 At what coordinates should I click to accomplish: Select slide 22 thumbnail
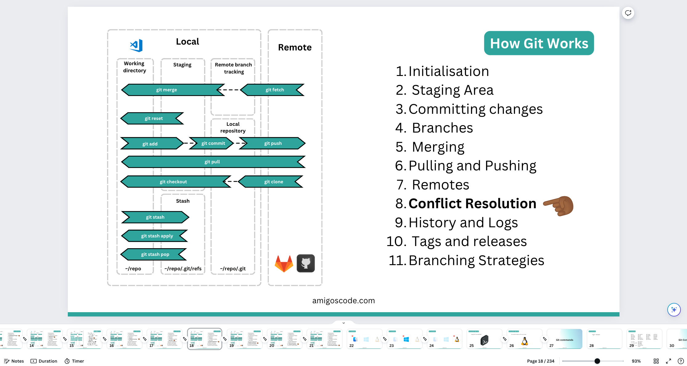[364, 339]
